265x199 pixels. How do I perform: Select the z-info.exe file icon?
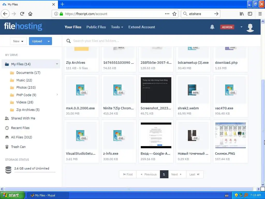(x=119, y=136)
